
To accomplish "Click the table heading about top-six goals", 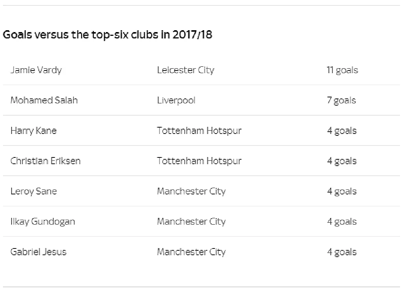I will coord(107,35).
